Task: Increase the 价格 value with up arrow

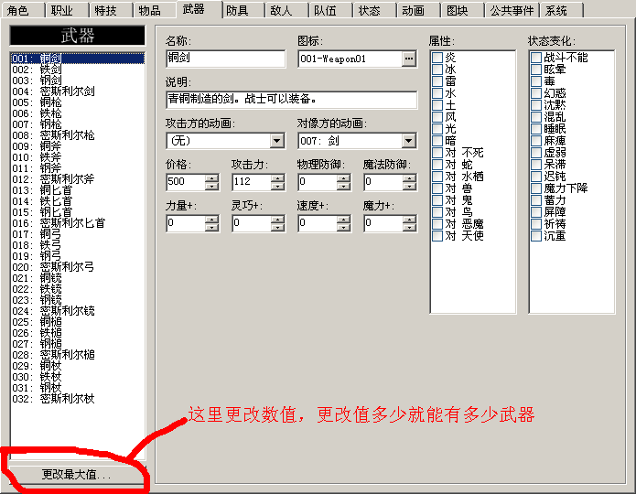Action: coord(211,178)
